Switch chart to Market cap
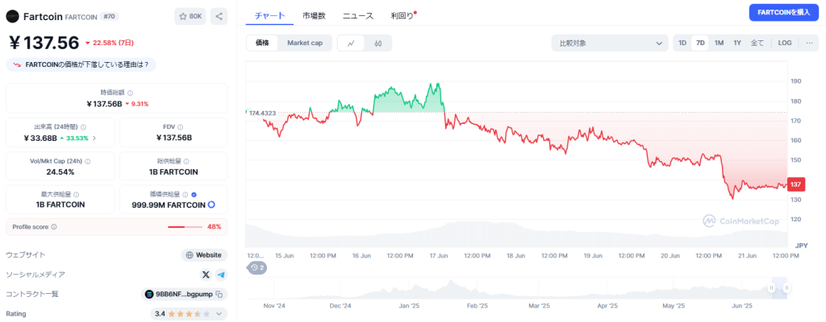This screenshot has height=322, width=826. (304, 43)
